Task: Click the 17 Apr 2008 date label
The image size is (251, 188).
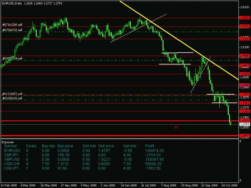Action: 69,185
